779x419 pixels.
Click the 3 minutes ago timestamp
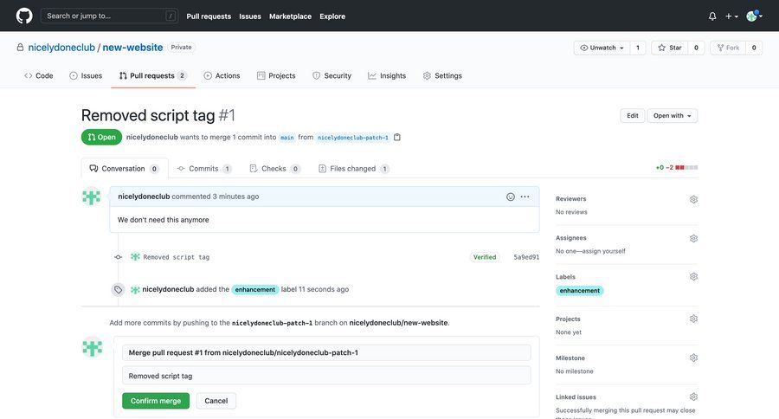pyautogui.click(x=235, y=197)
